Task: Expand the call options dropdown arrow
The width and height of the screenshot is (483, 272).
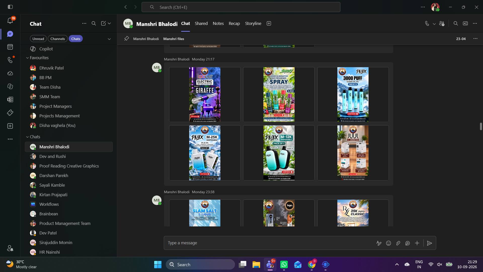Action: pyautogui.click(x=434, y=24)
